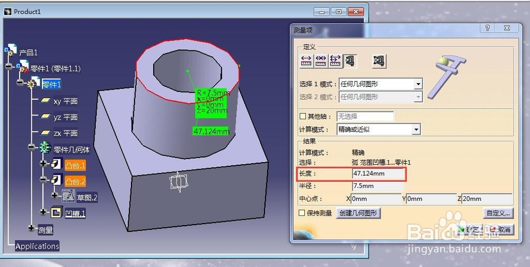The image size is (530, 267).
Task: Select 零件几何体 in the tree
Action: tap(72, 149)
